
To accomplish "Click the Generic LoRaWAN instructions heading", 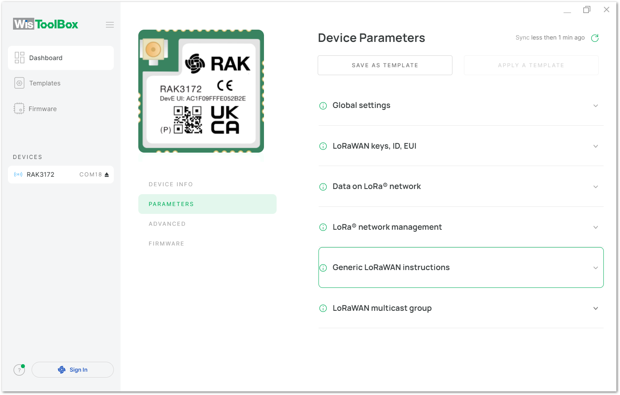I will 391,267.
